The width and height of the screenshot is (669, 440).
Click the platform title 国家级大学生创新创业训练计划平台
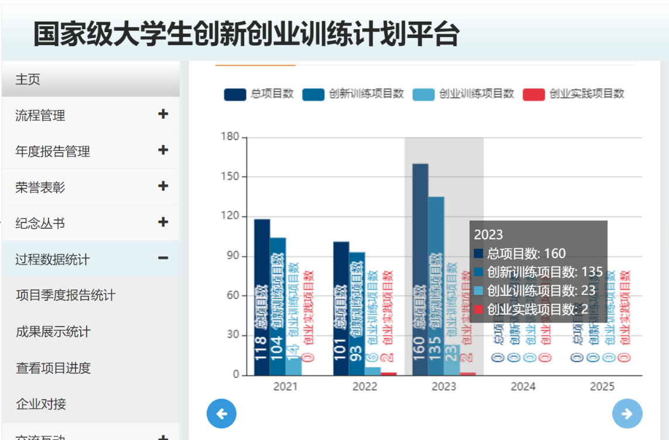pyautogui.click(x=246, y=34)
